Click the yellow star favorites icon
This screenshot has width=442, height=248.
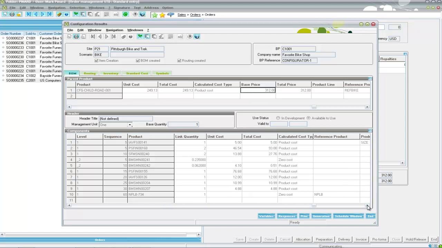coord(162,15)
